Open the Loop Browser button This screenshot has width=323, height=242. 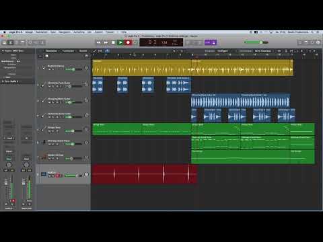pos(312,42)
